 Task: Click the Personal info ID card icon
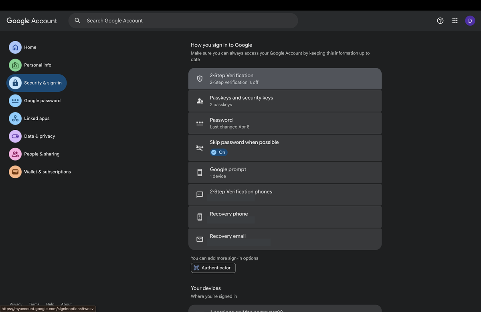point(15,65)
